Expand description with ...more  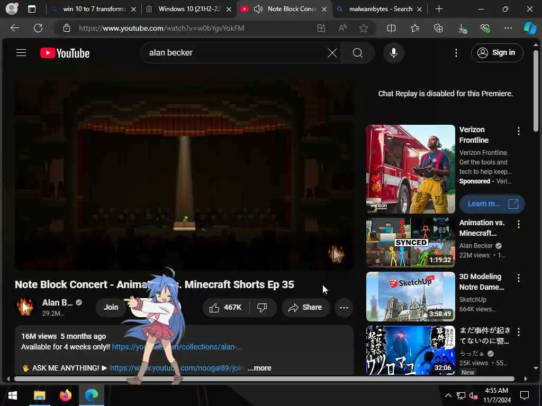click(x=259, y=368)
